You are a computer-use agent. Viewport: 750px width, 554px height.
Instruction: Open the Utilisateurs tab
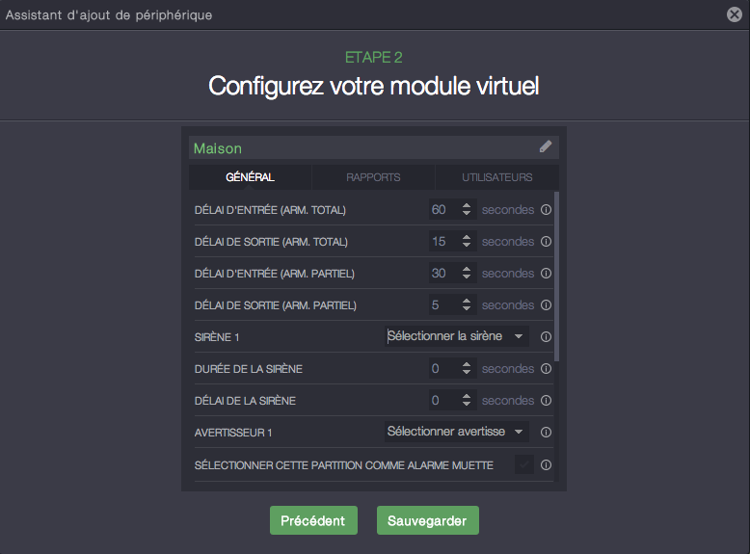click(497, 177)
